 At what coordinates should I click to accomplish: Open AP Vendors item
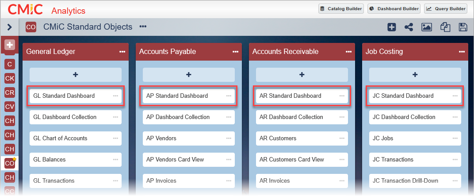(189, 138)
